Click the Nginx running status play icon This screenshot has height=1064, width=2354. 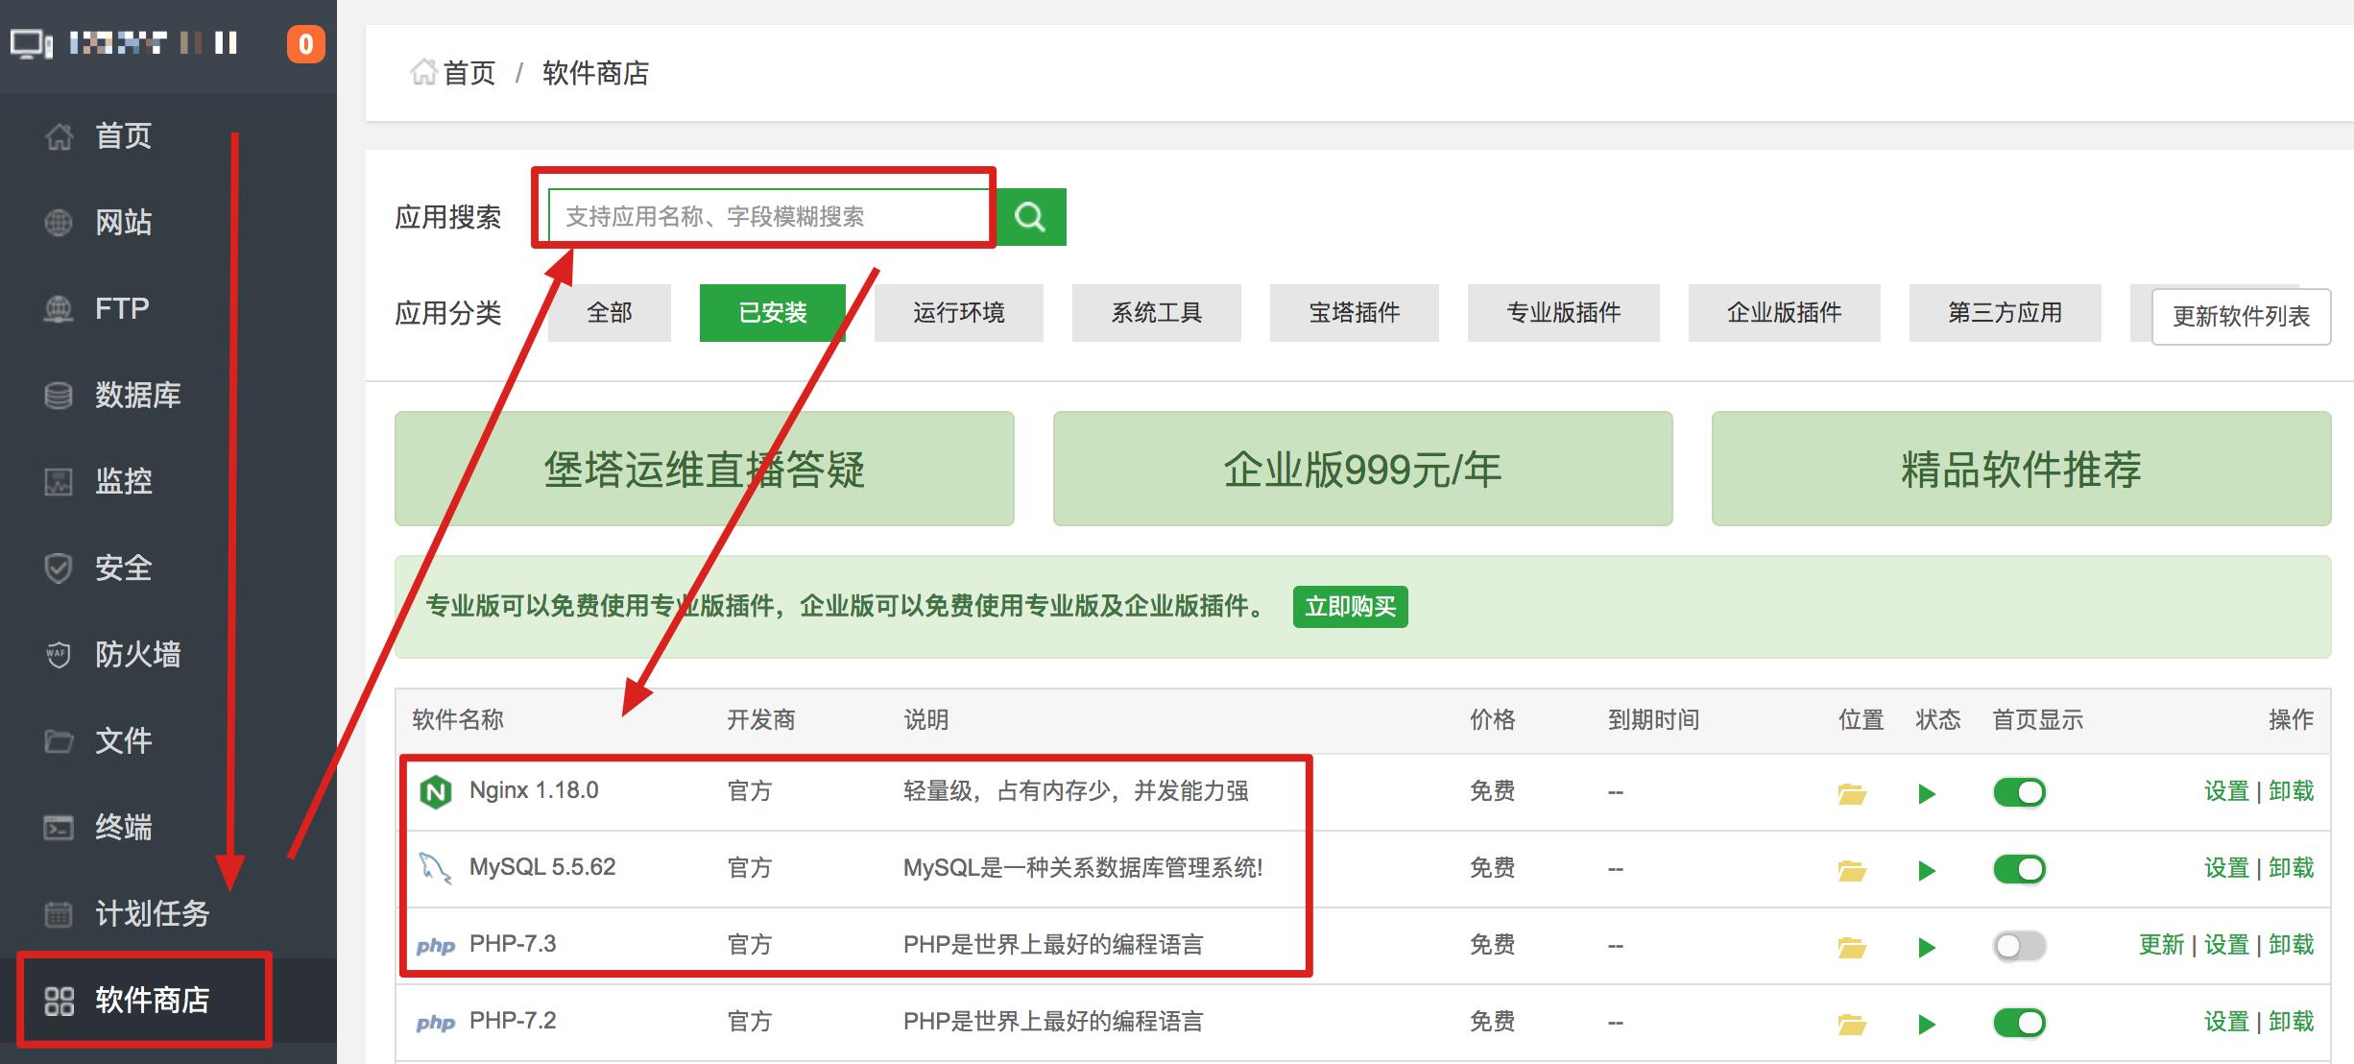[1926, 793]
